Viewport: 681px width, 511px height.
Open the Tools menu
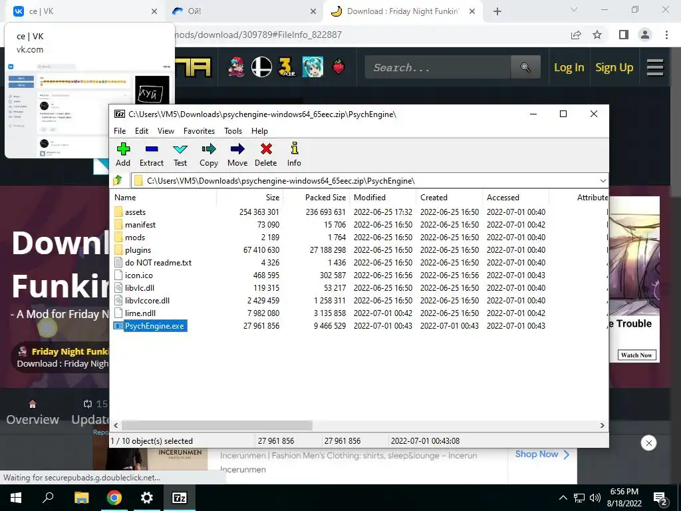point(233,131)
